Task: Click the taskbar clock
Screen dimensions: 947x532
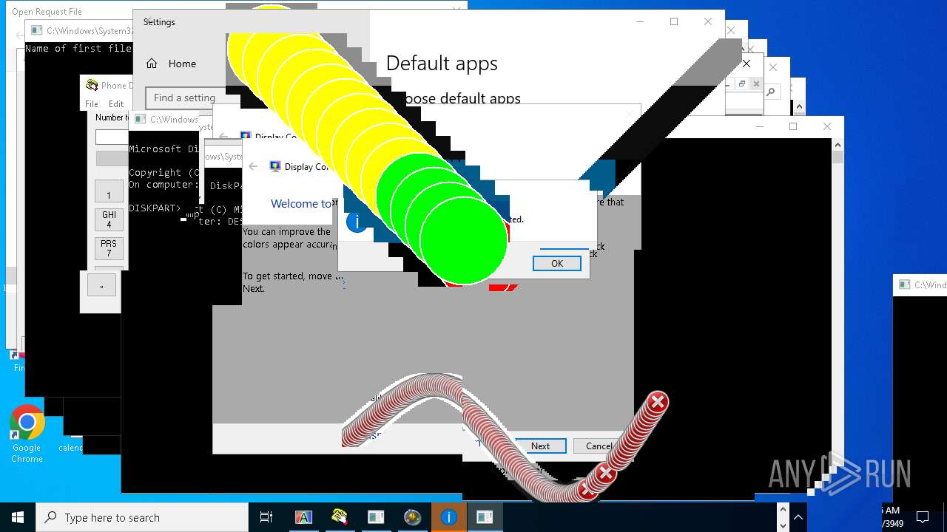Action: [x=892, y=517]
